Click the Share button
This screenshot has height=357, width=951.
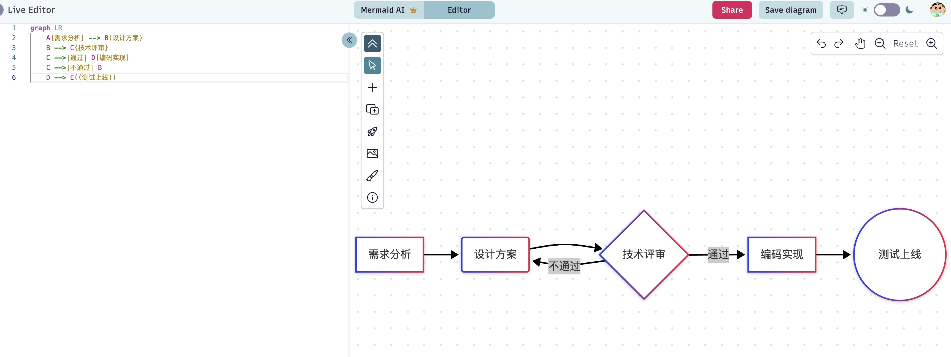click(x=732, y=10)
